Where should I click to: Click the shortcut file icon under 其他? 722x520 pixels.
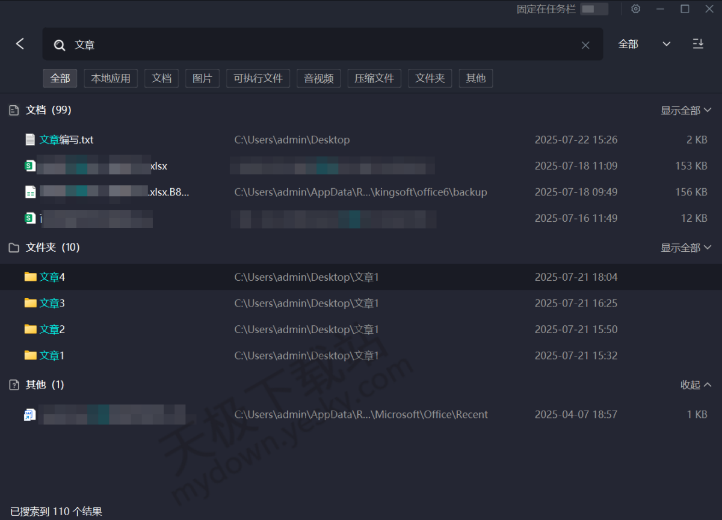click(x=30, y=414)
